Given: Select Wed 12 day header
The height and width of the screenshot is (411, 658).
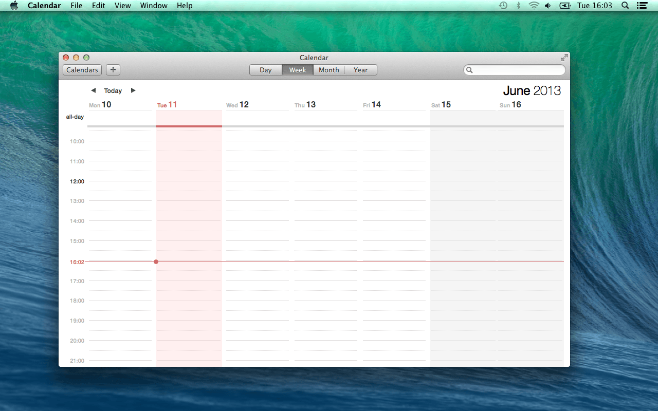Looking at the screenshot, I should 237,105.
